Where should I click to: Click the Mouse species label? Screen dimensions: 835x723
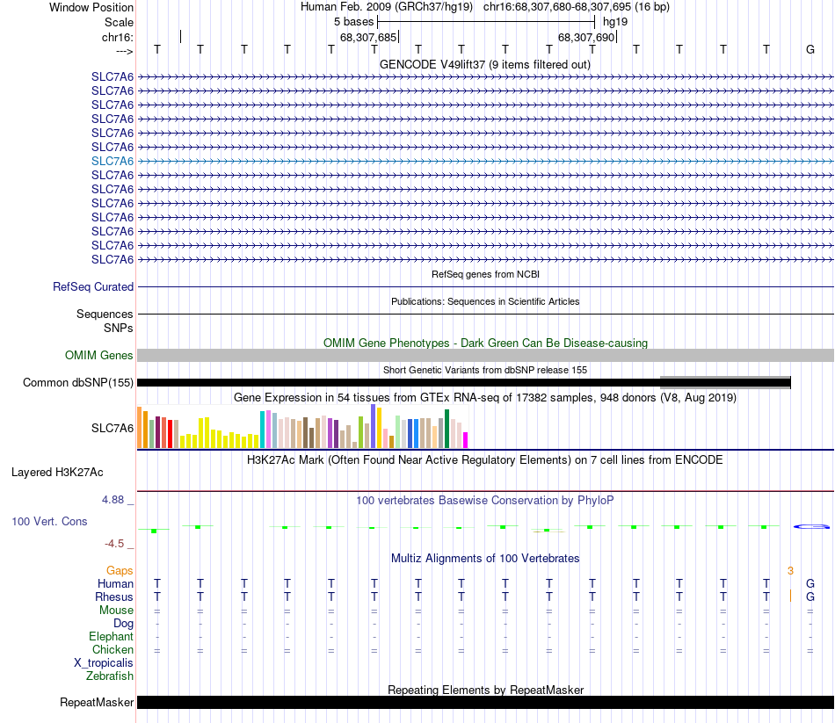pos(116,611)
